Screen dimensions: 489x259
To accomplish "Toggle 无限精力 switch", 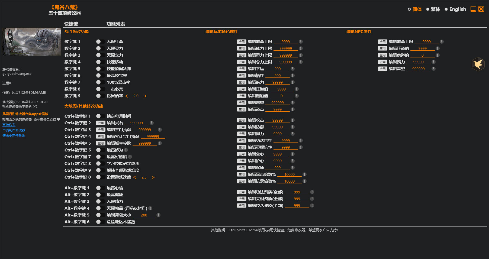I will 100,202.
